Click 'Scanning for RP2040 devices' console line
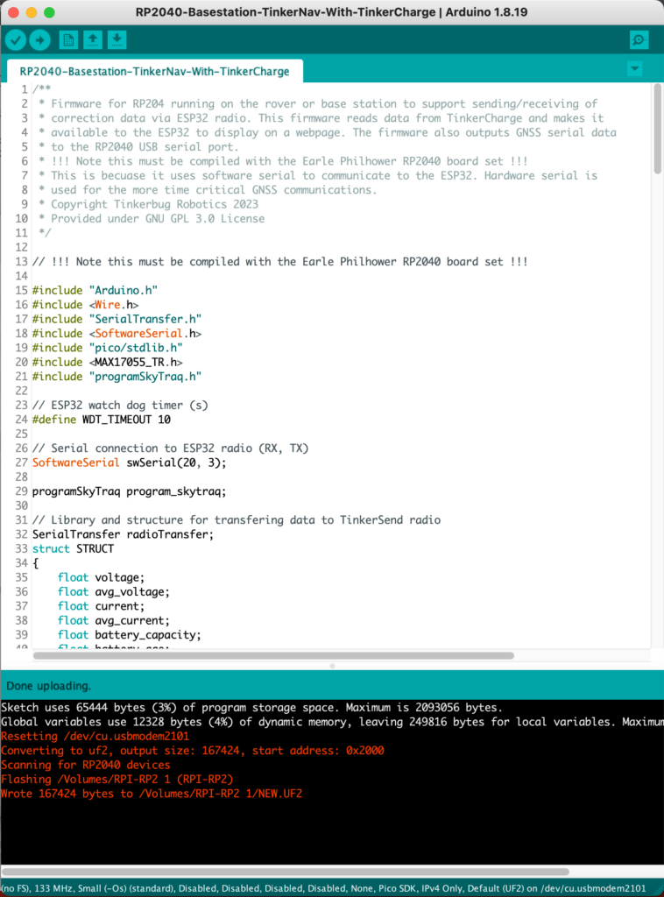Image resolution: width=664 pixels, height=897 pixels. coord(86,765)
